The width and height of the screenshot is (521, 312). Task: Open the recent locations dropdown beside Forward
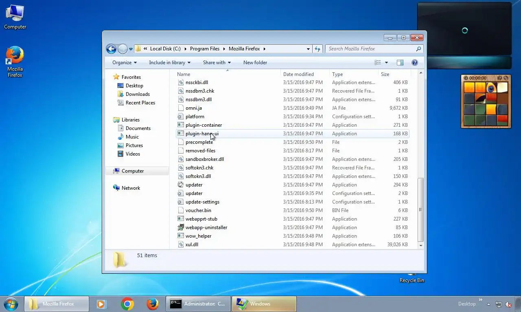click(x=131, y=49)
